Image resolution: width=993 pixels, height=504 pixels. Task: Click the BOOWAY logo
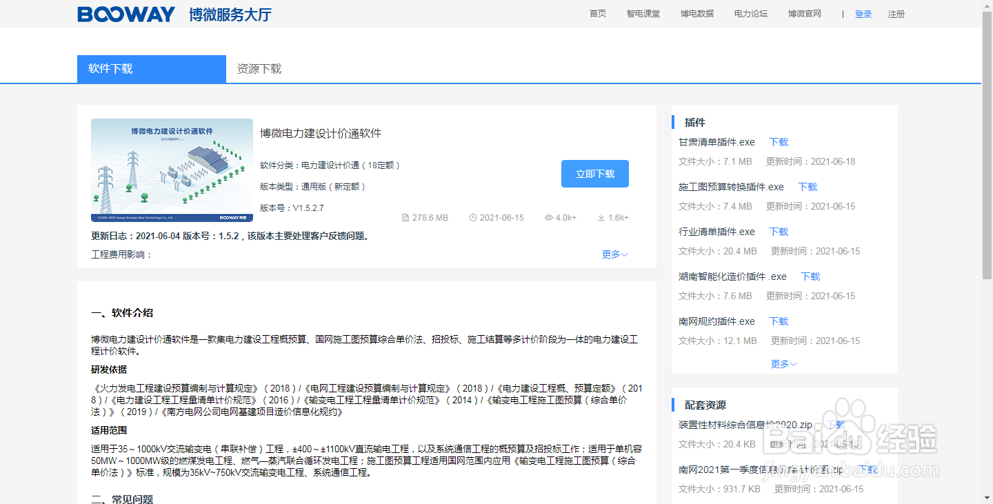click(x=126, y=14)
